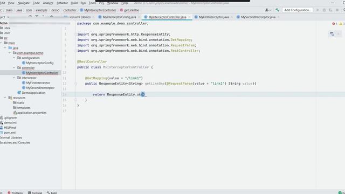
Task: Select the .idea folder in project tree
Action: (7, 28)
